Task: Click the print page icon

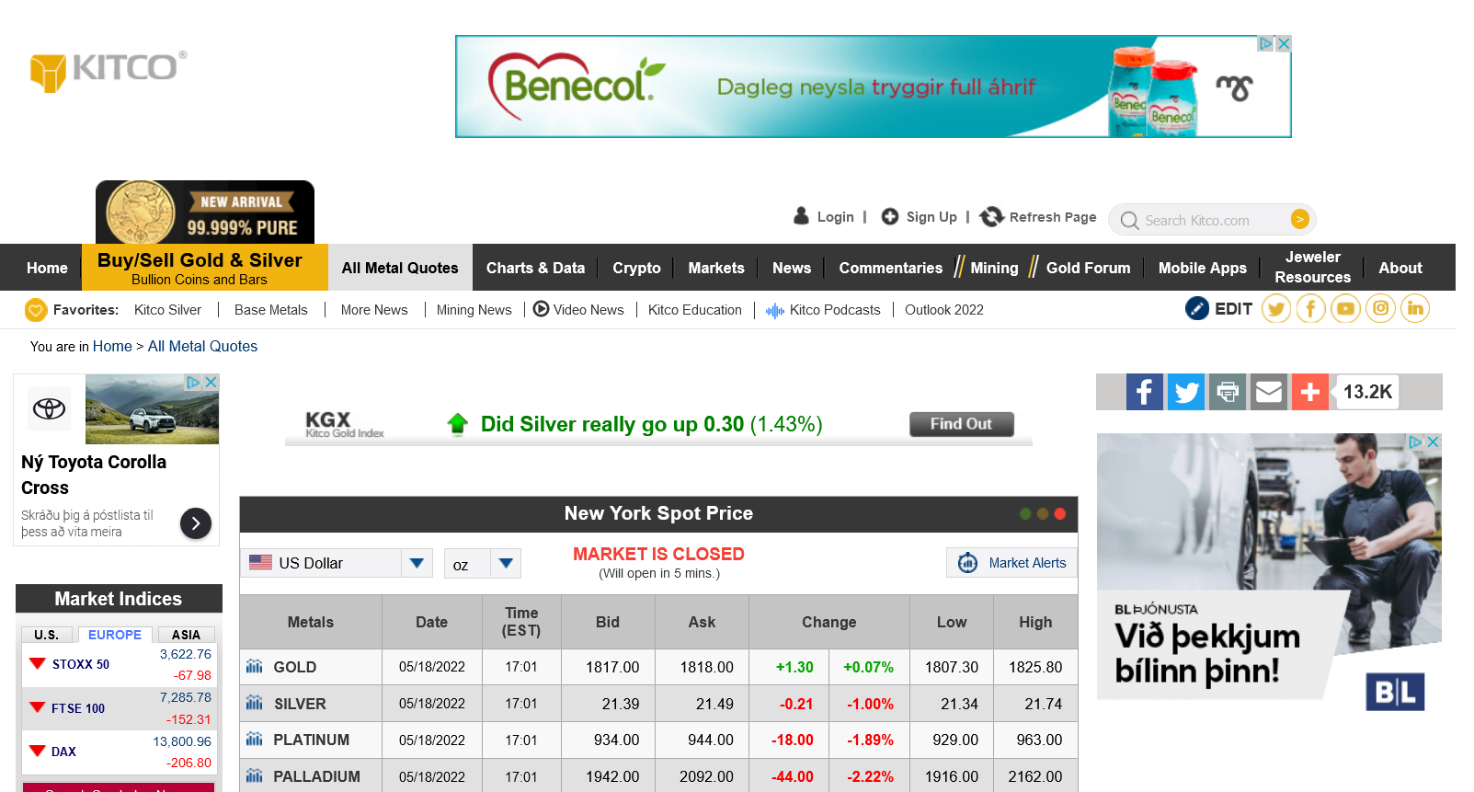Action: coord(1228,392)
